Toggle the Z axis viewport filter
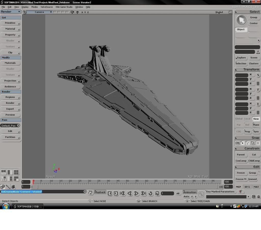Image resolution: width=261 pixels, height=230 pixels. [88, 12]
